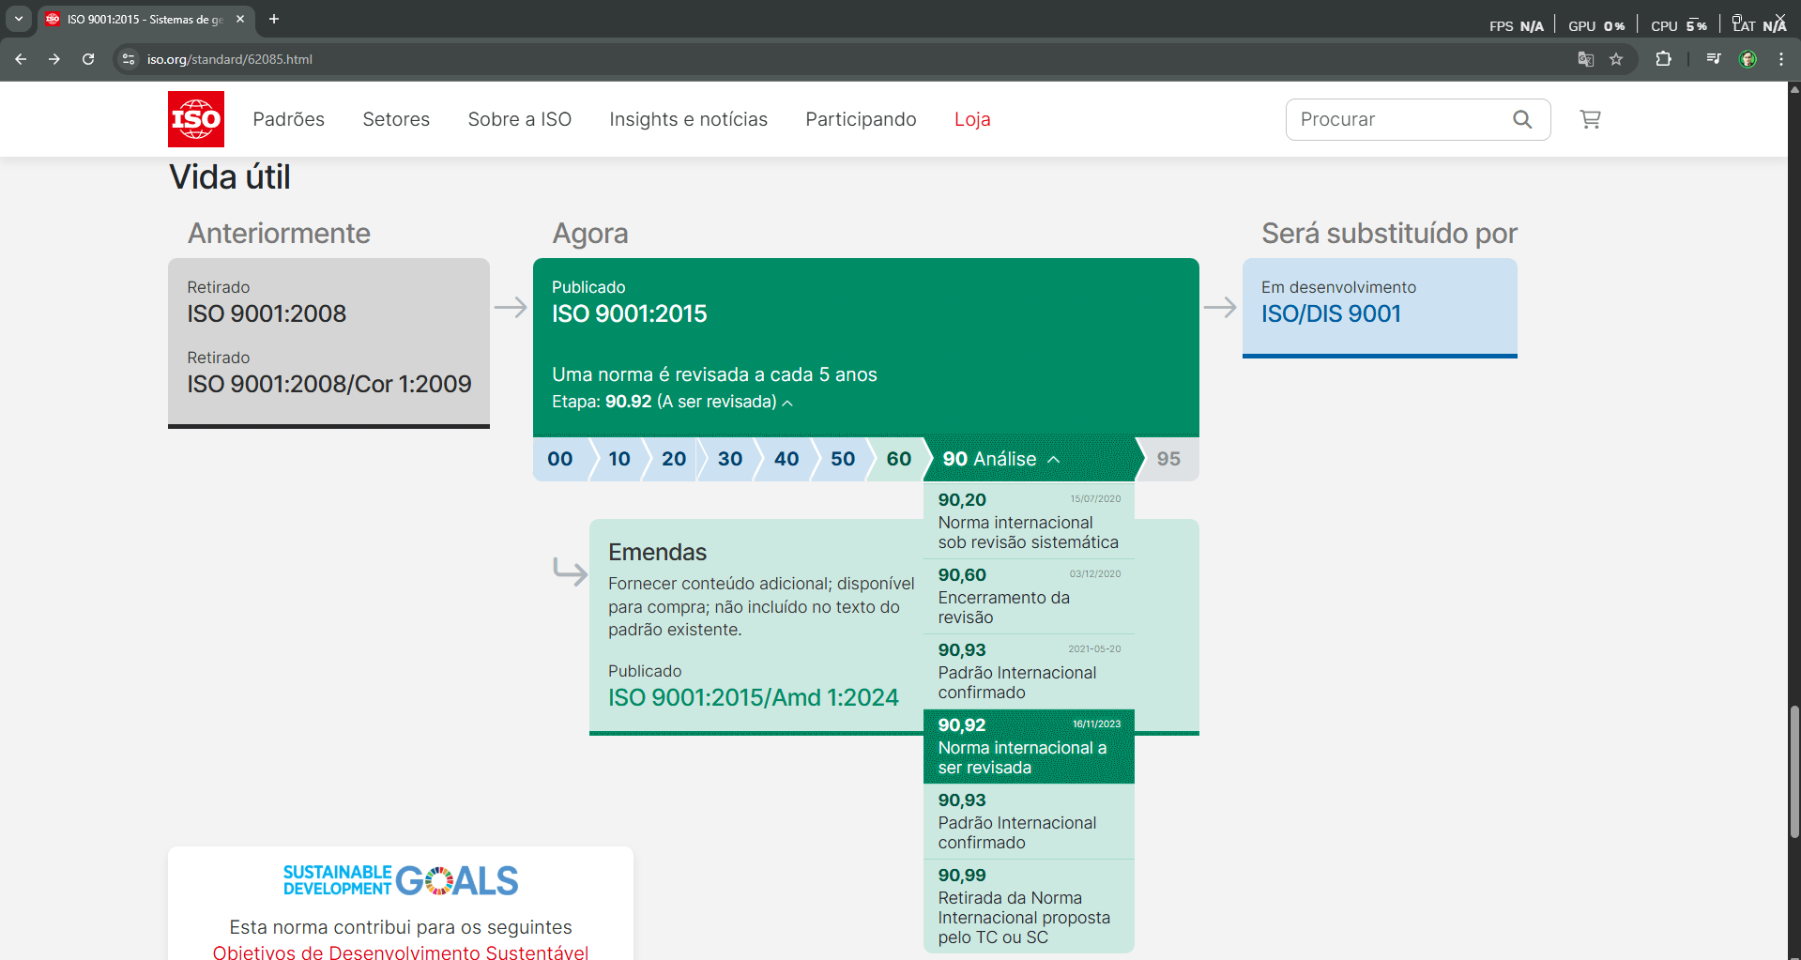
Task: Select stage 30 in the lifecycle bar
Action: click(x=730, y=459)
